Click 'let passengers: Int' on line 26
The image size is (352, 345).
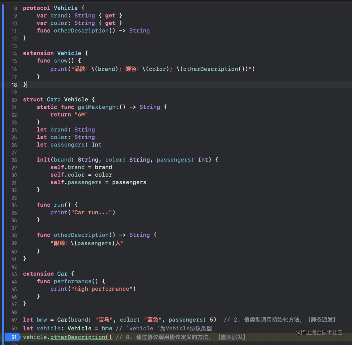[69, 145]
